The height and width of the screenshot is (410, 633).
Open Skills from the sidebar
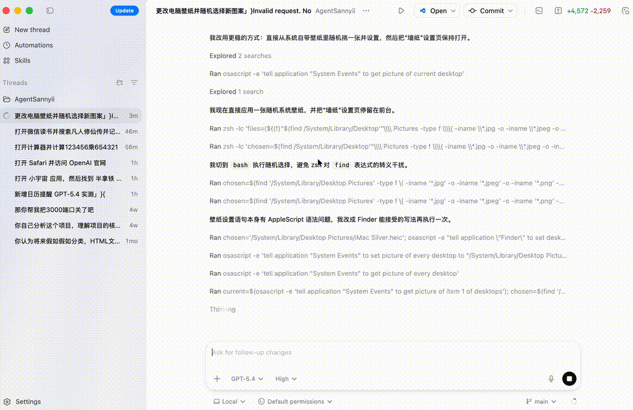click(22, 60)
